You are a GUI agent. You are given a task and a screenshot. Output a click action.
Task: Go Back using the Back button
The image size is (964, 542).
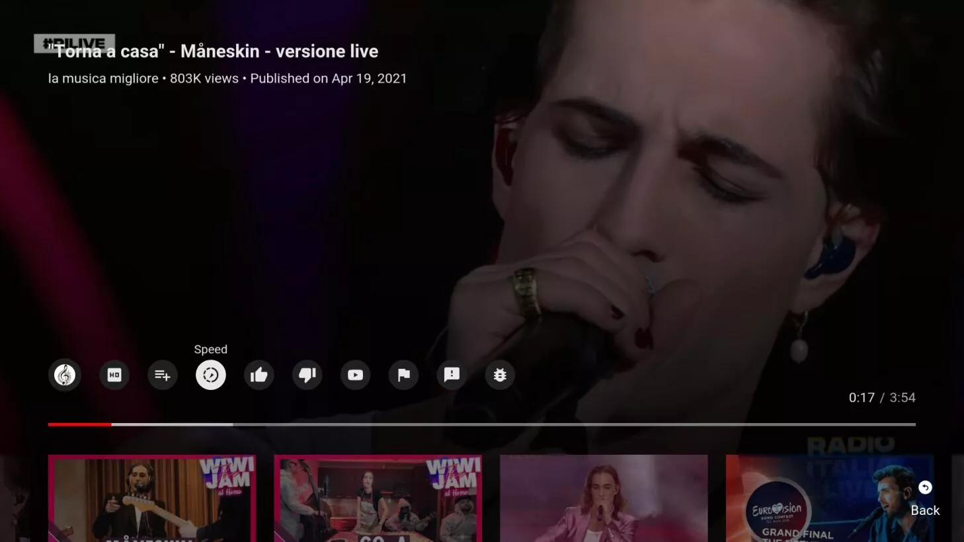925,500
